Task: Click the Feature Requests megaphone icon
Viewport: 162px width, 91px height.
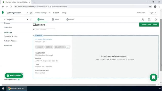Action: pos(19,79)
